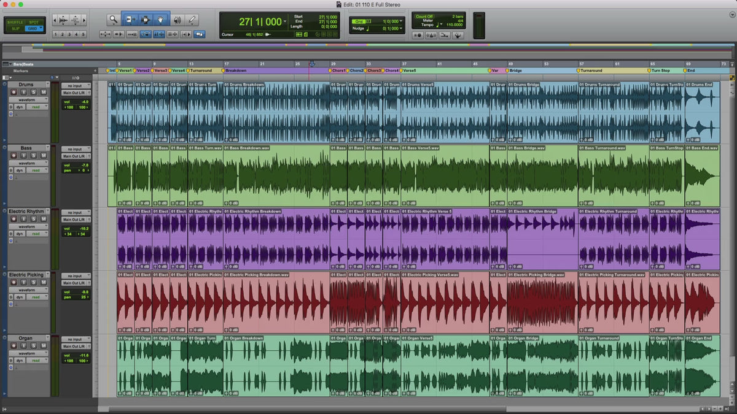Select the Trim tool

130,20
